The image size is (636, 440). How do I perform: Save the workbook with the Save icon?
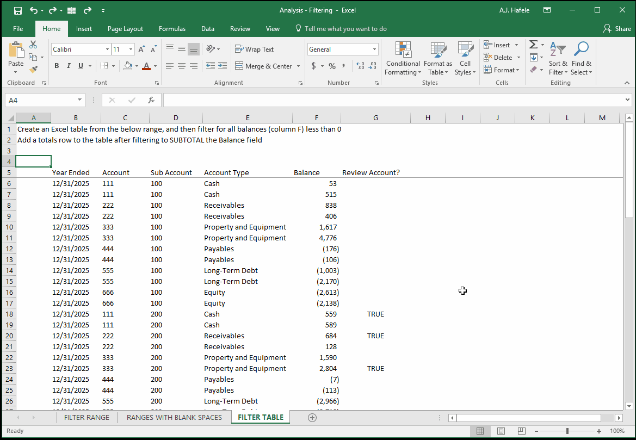coord(18,10)
